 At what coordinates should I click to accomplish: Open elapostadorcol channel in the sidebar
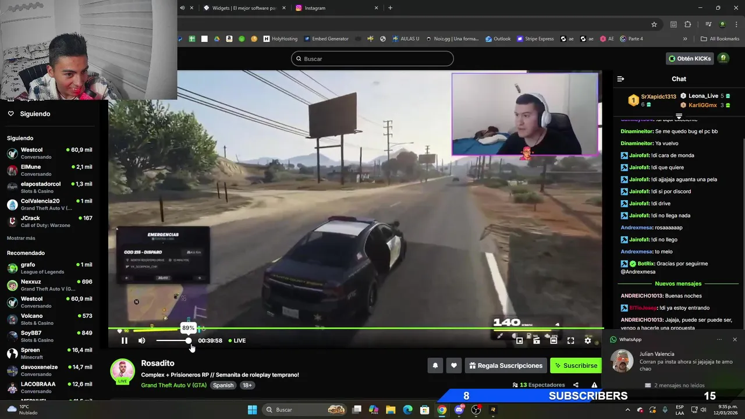49,187
